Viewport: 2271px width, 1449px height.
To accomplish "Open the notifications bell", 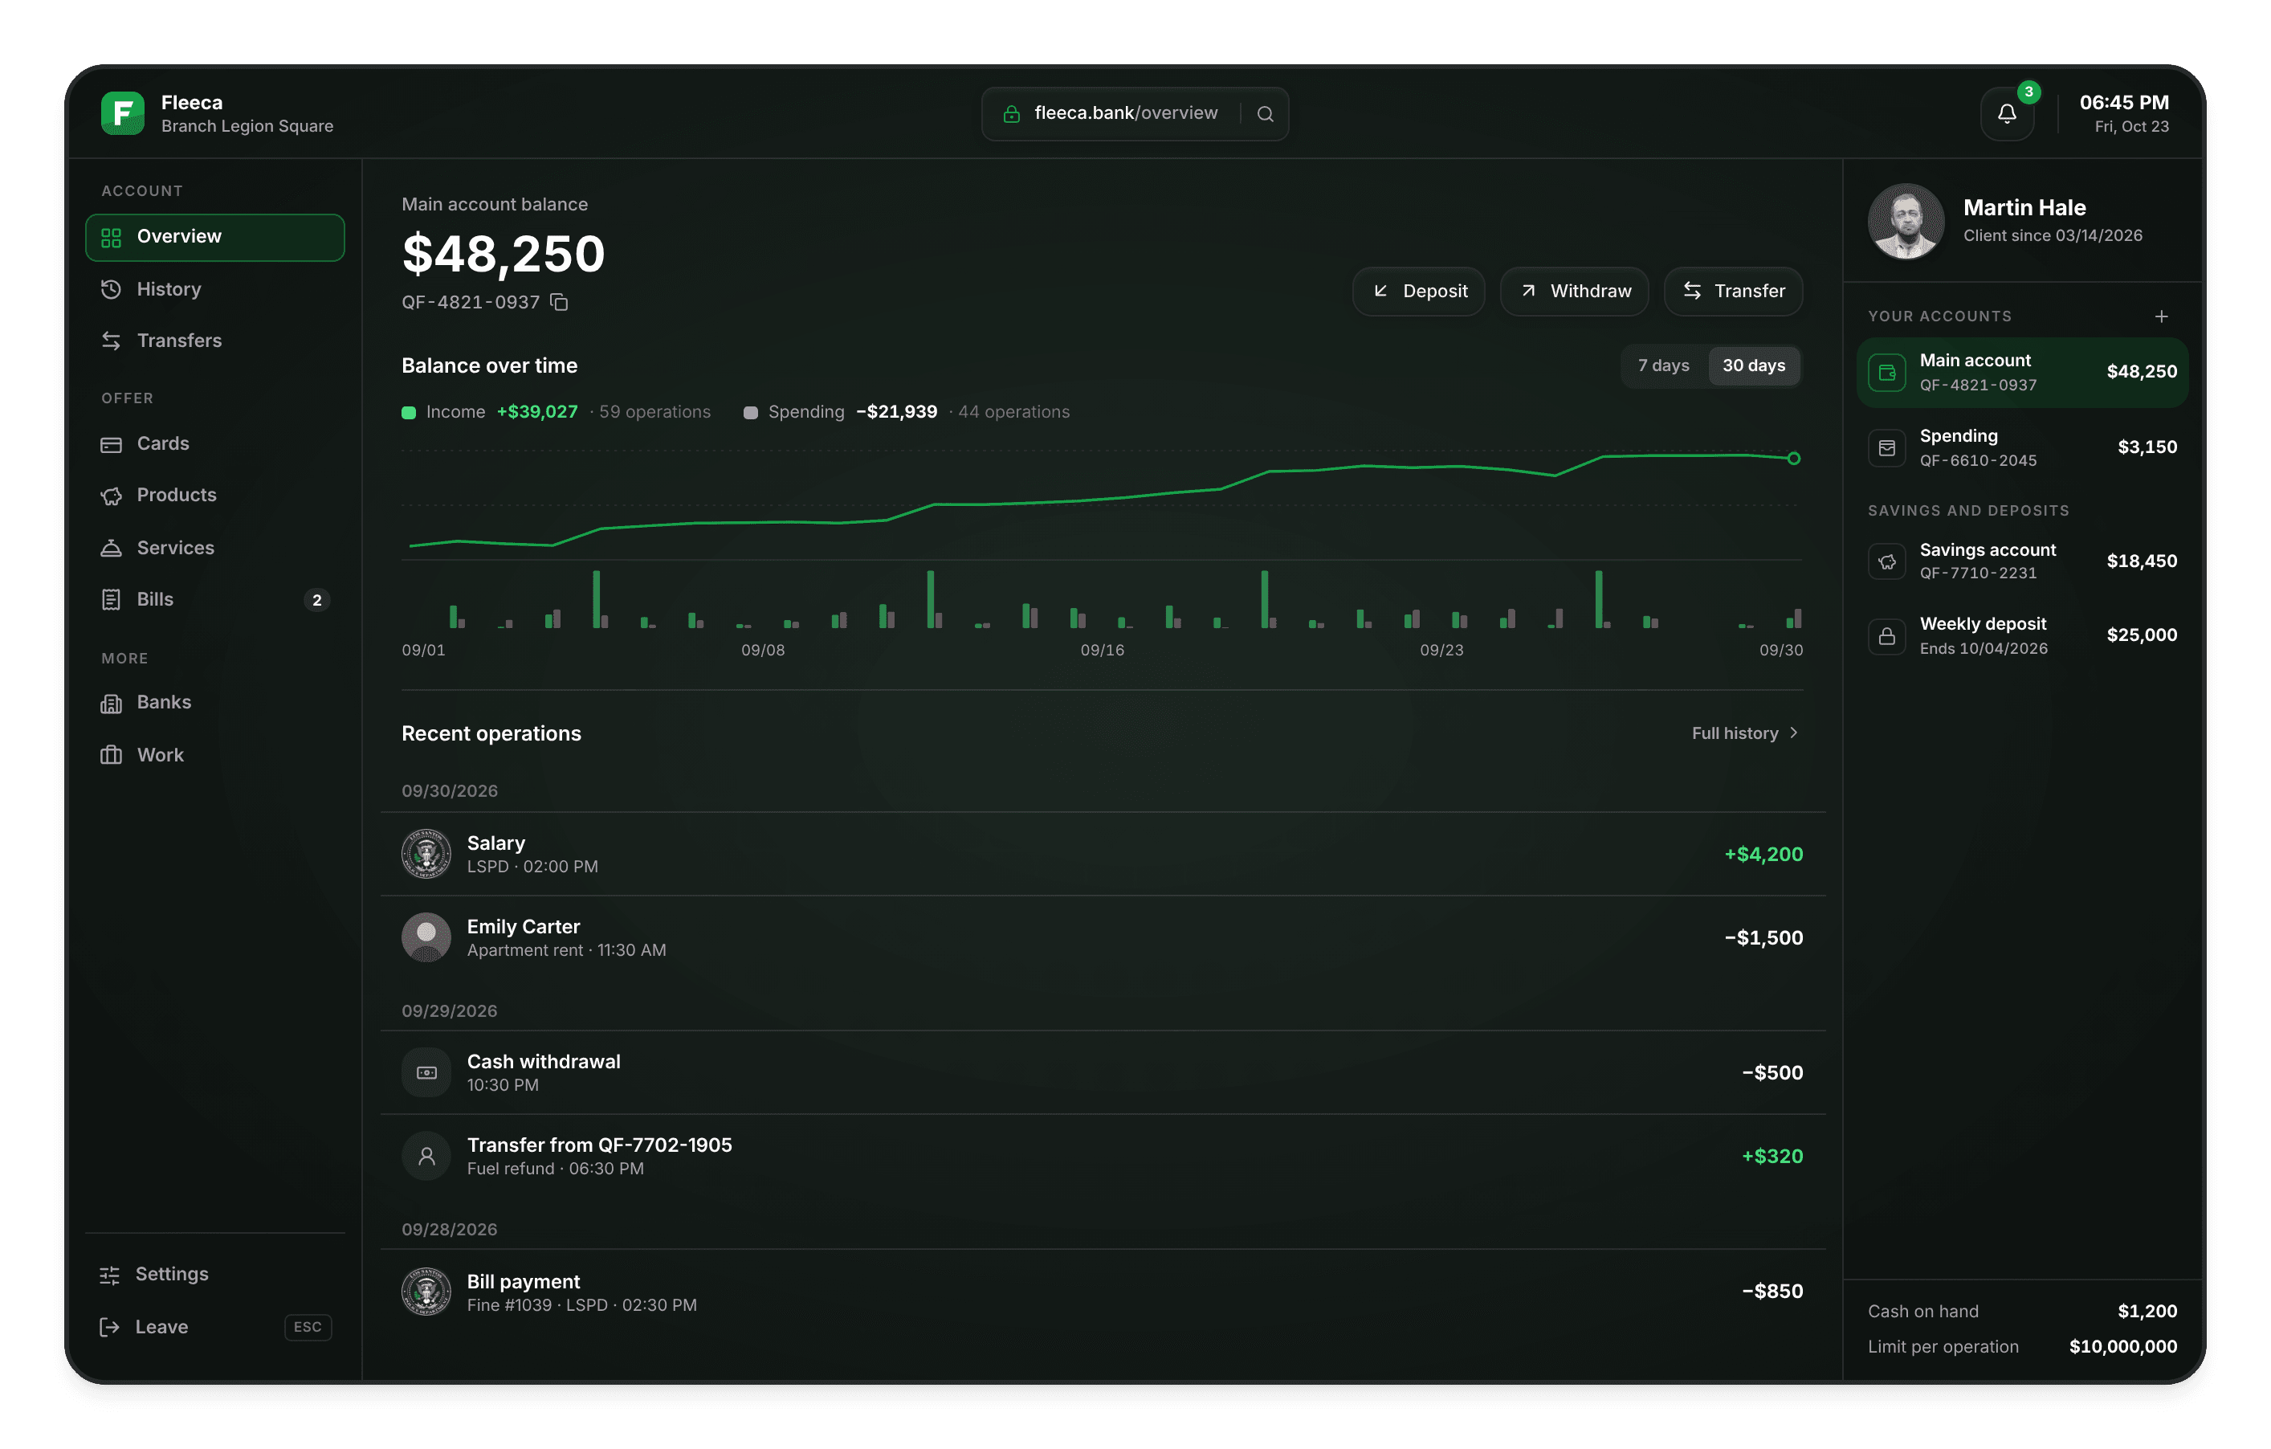I will [2007, 113].
